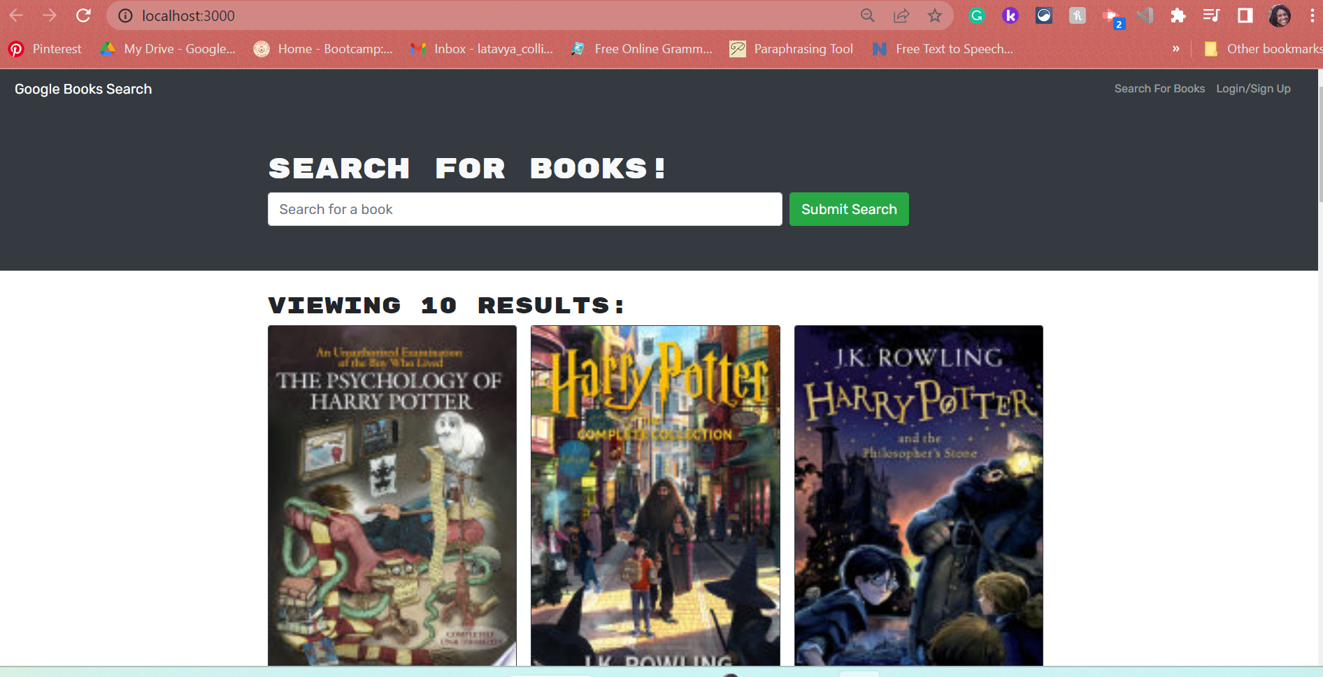Reload the page with refresh icon

point(83,15)
